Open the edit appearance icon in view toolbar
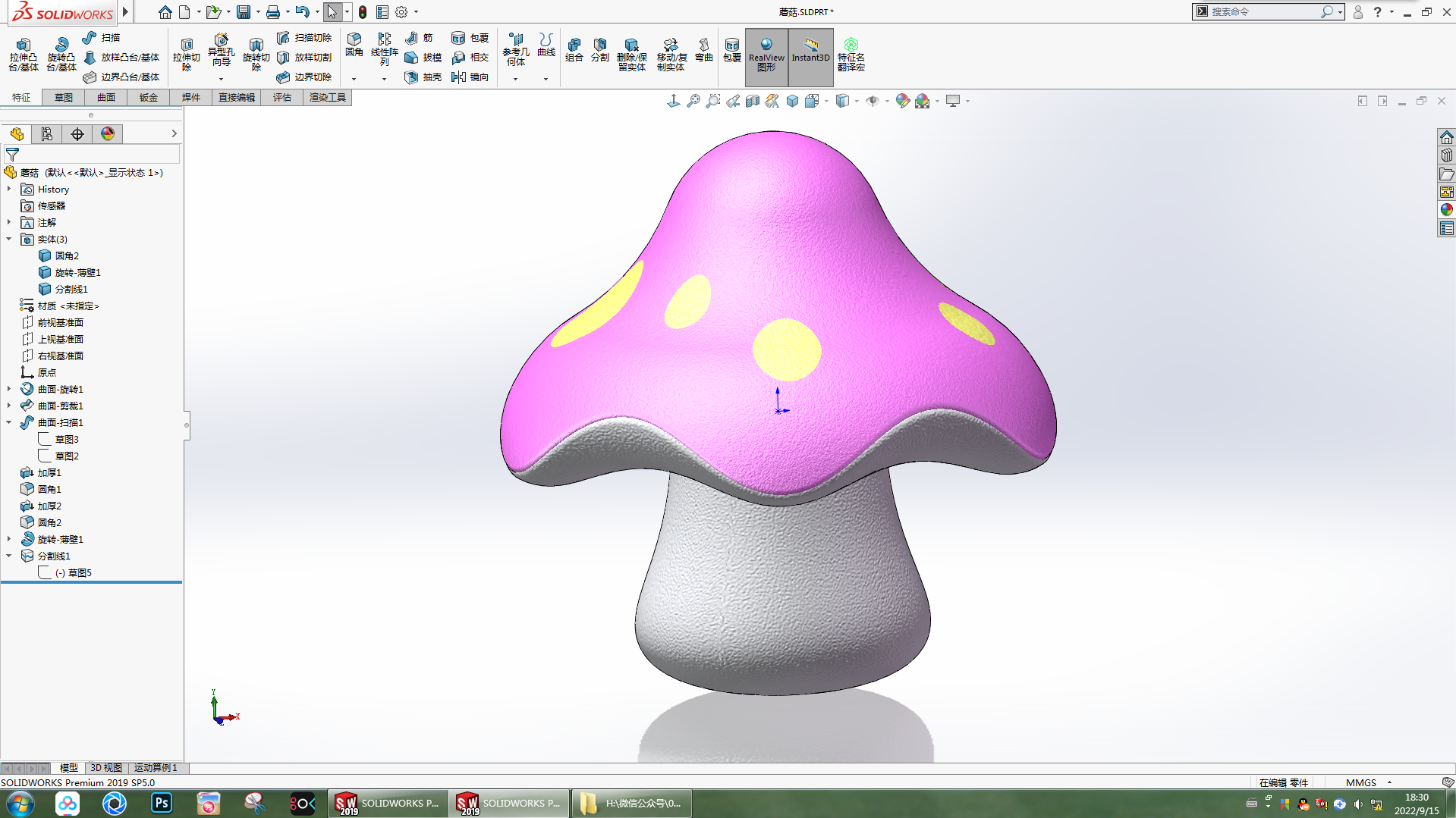Image resolution: width=1456 pixels, height=818 pixels. tap(902, 101)
